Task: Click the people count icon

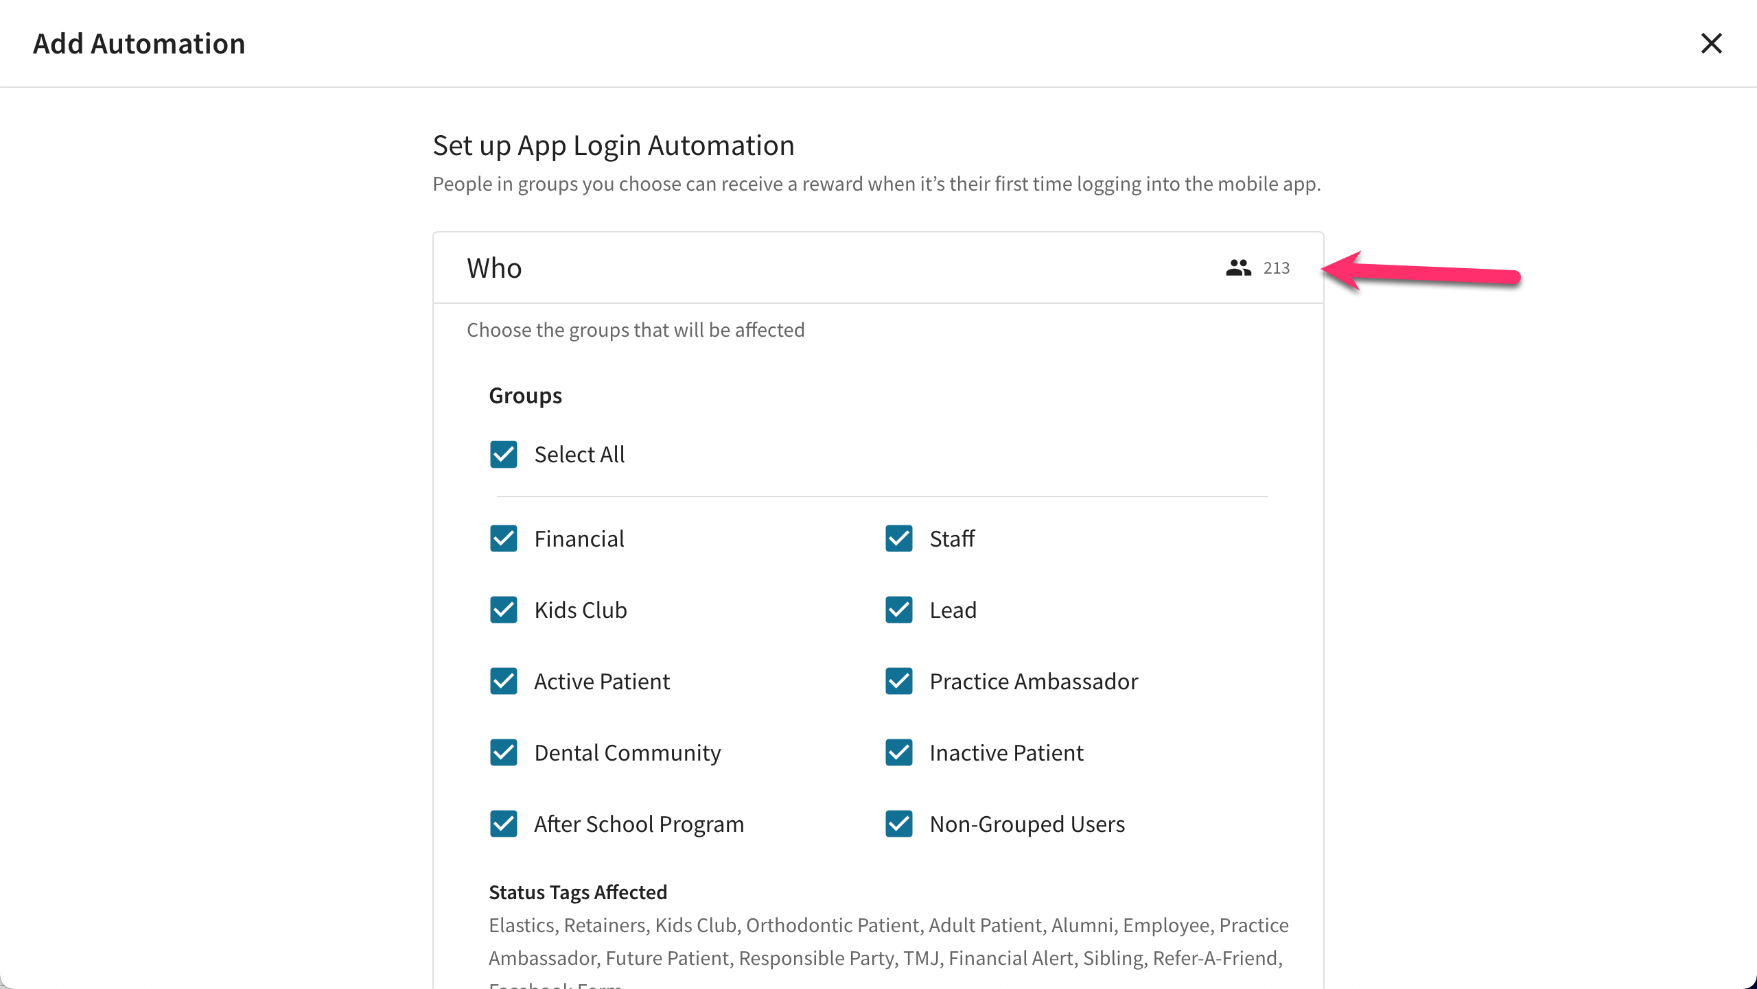Action: (x=1238, y=267)
